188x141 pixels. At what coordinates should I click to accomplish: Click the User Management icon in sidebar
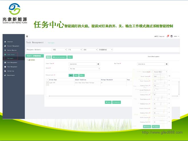(5, 67)
